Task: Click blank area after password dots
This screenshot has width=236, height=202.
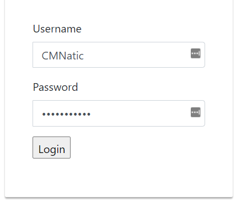Action: (x=140, y=114)
